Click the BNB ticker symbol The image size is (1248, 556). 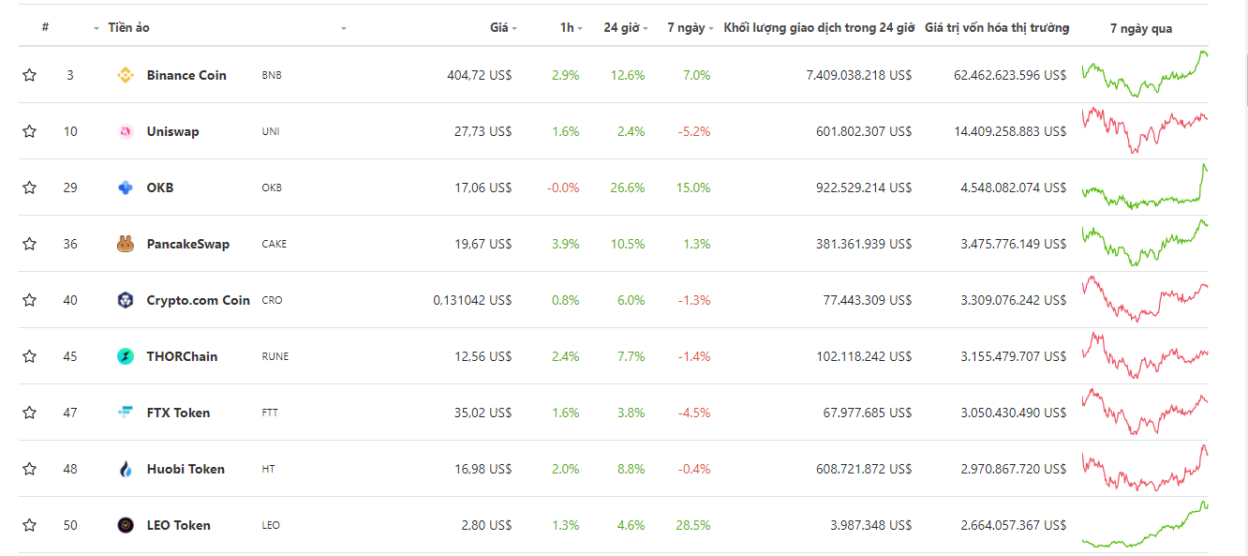272,75
